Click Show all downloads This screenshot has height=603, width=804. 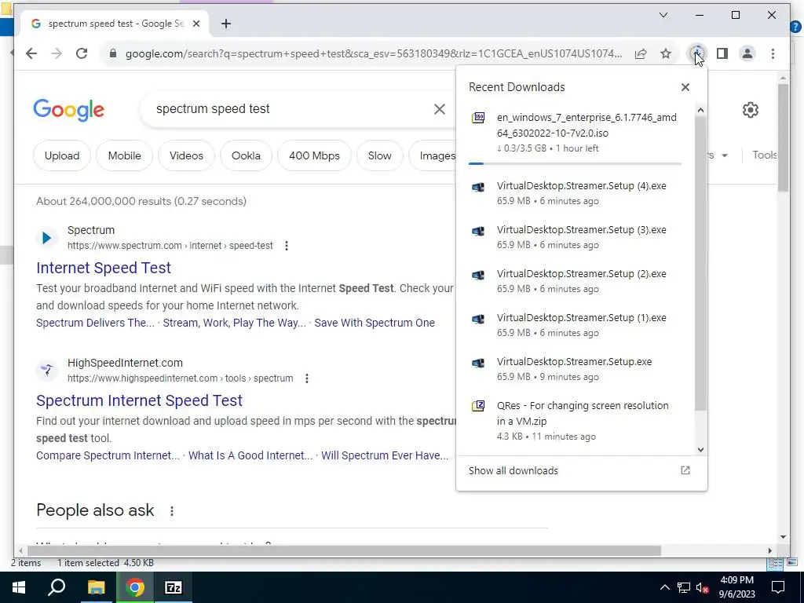[513, 471]
